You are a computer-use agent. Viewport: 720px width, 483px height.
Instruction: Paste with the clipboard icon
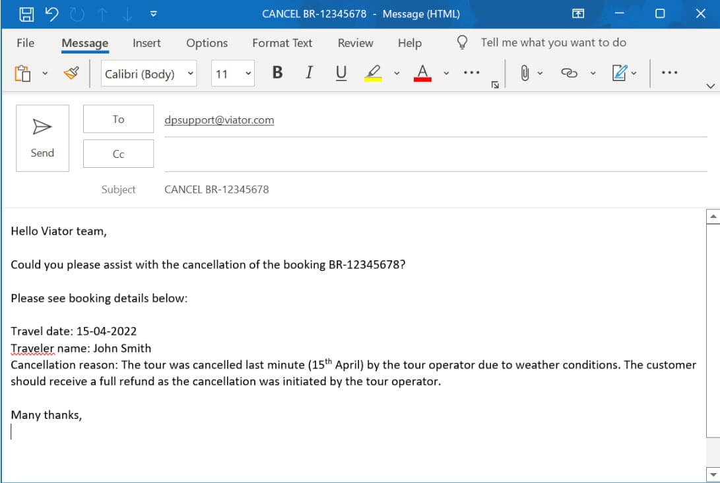pyautogui.click(x=22, y=73)
